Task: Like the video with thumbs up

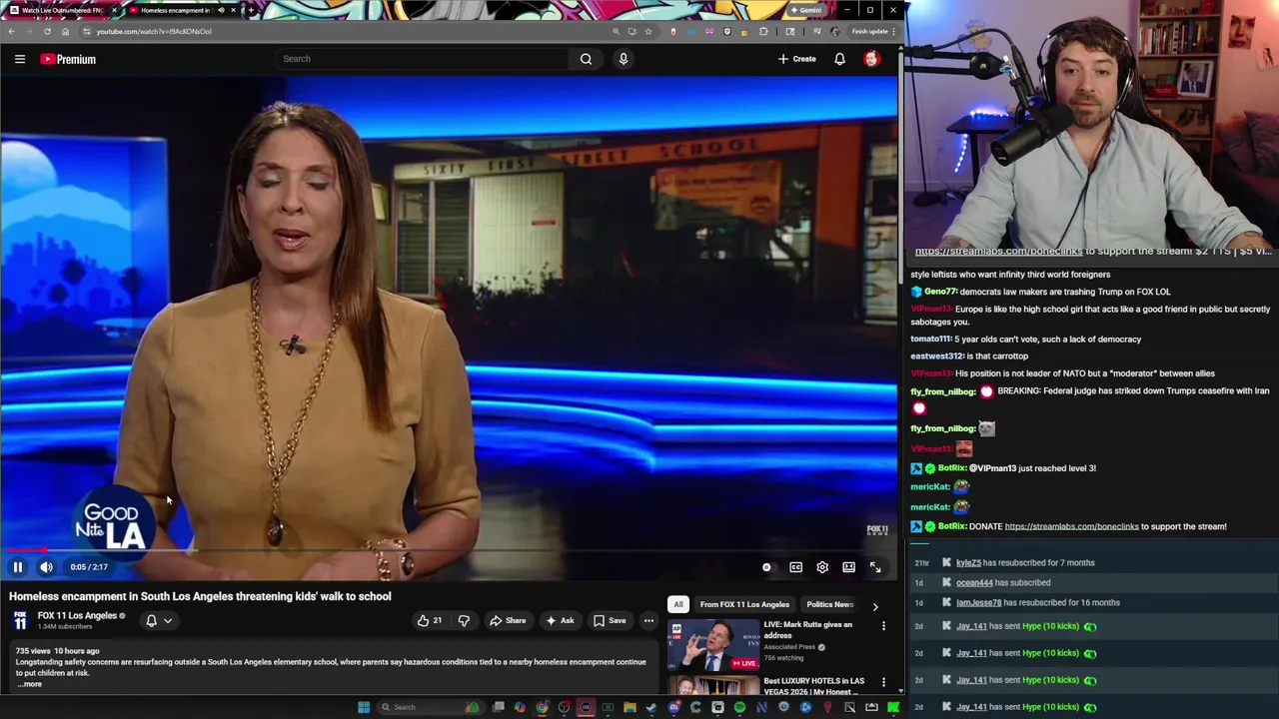Action: 431,621
